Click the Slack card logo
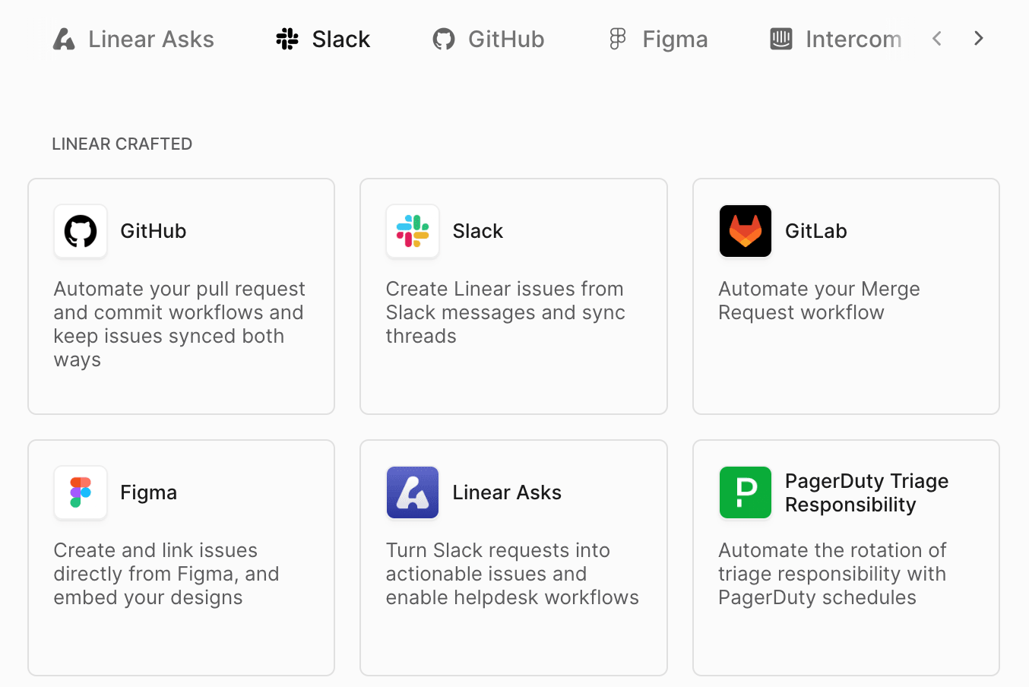1029x687 pixels. pos(413,231)
